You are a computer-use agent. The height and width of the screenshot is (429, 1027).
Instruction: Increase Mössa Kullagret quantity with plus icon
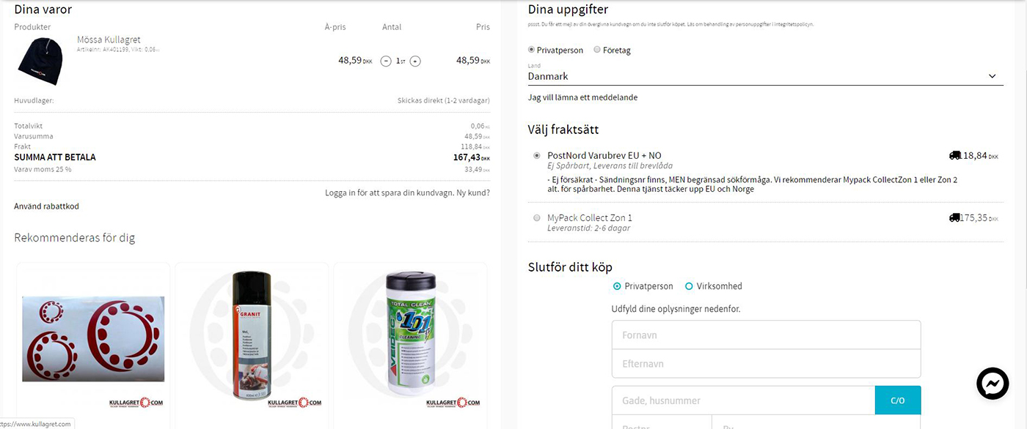point(415,61)
